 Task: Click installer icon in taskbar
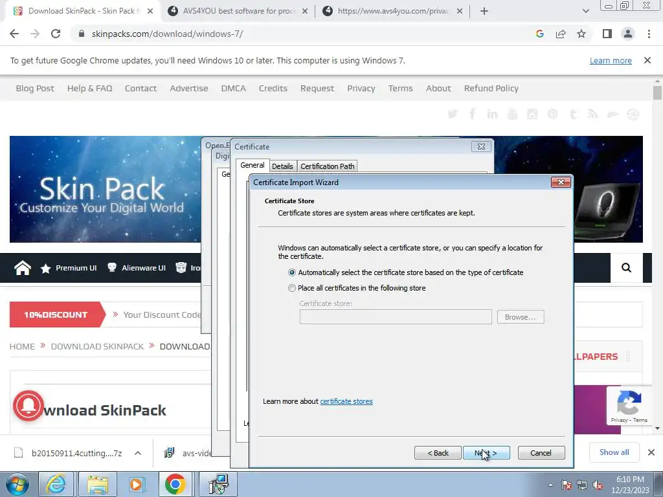[219, 484]
